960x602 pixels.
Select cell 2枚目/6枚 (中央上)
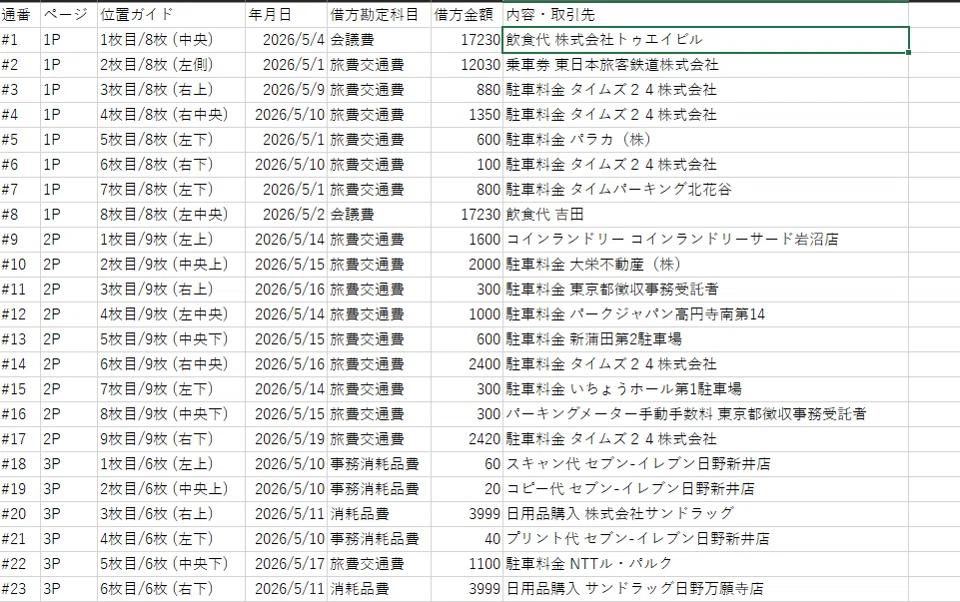[x=171, y=489]
